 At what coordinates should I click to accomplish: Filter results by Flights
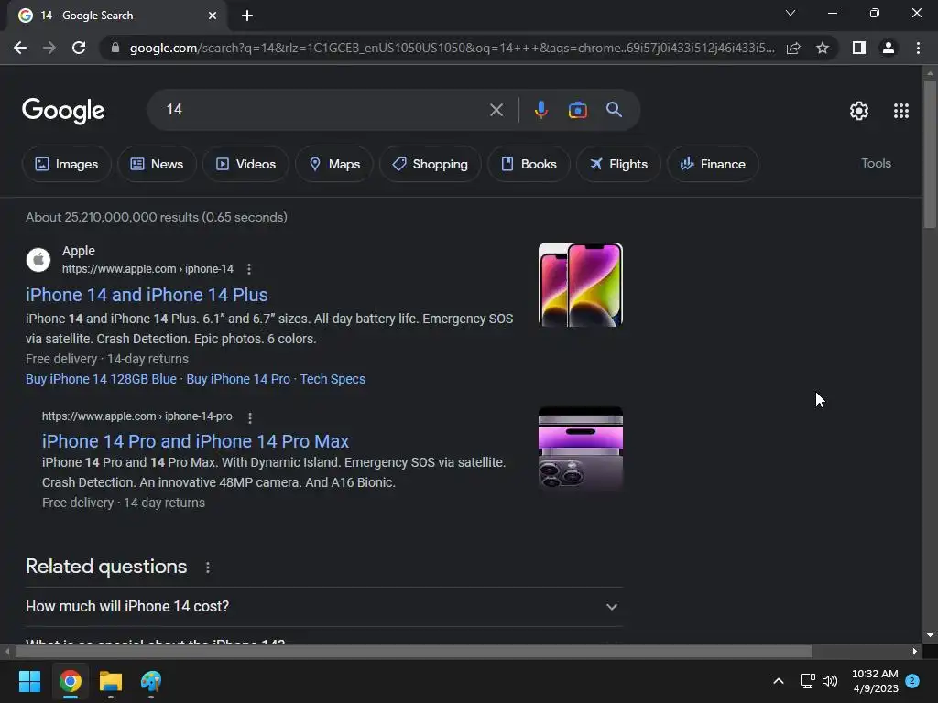(x=618, y=164)
